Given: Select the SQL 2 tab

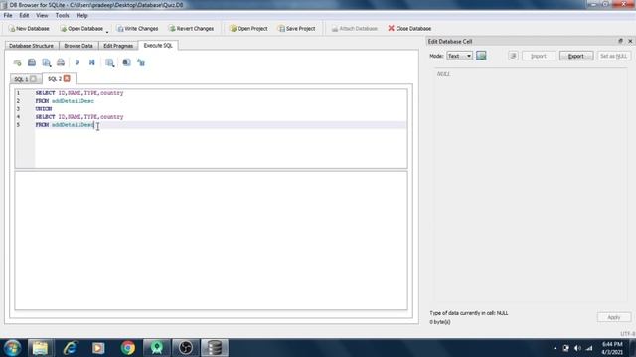Looking at the screenshot, I should (55, 79).
